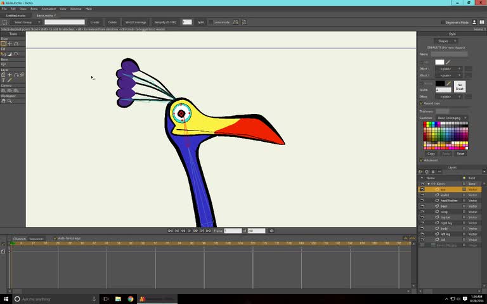Hide the beak layer visibility

tap(422, 206)
